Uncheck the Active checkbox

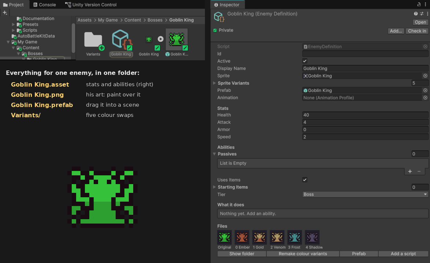[x=305, y=61]
